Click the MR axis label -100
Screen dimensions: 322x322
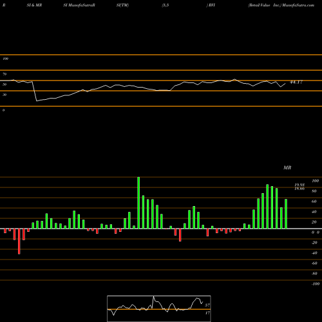(315, 284)
